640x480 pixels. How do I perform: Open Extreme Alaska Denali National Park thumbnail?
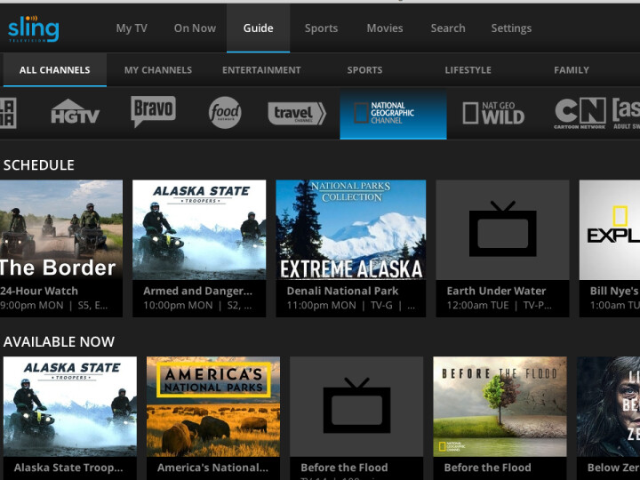(350, 230)
